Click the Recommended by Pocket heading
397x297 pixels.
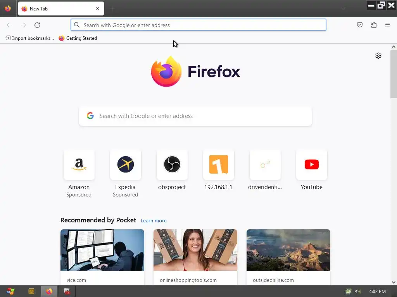98,220
